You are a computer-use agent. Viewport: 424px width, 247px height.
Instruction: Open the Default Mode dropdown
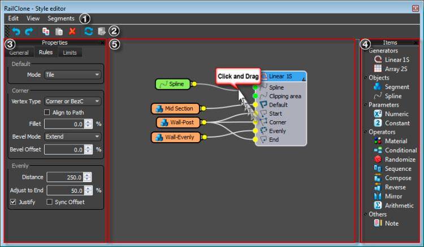[x=72, y=74]
